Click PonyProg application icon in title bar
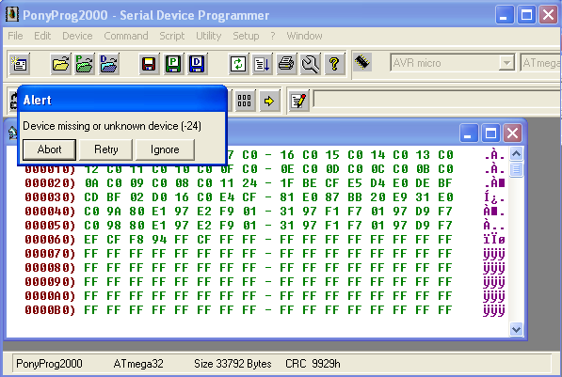 (x=12, y=15)
